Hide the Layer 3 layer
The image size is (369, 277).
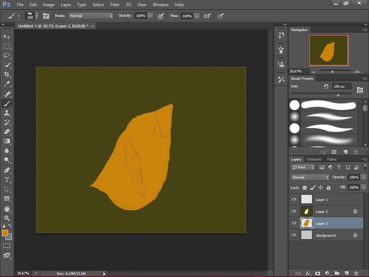[x=294, y=223]
